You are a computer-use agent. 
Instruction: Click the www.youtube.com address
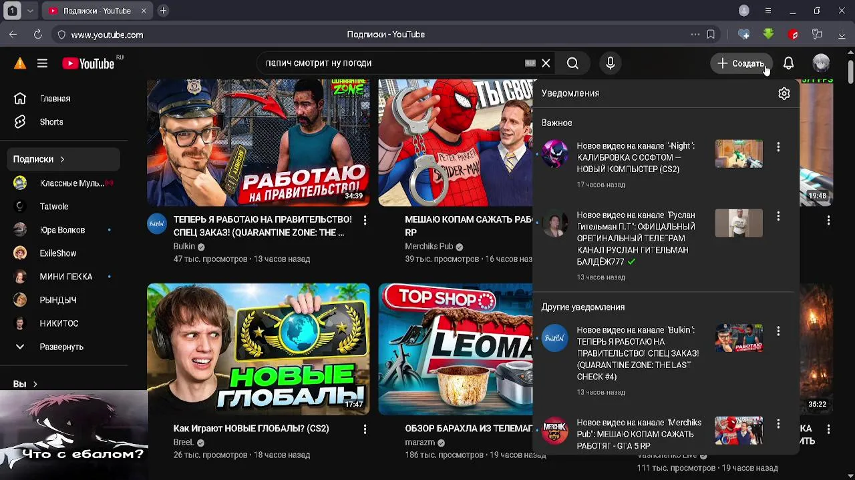tap(107, 35)
